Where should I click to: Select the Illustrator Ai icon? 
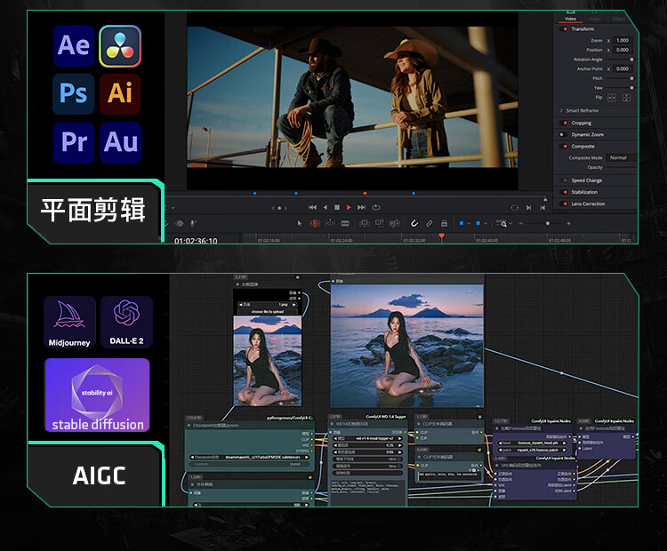pos(120,93)
